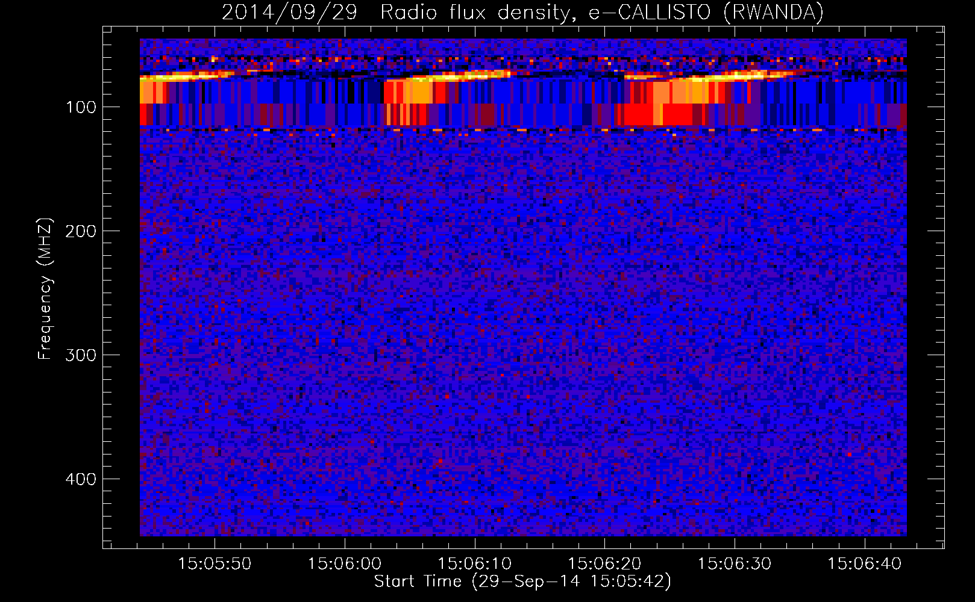Select the 15:06:40 time tick label

864,563
